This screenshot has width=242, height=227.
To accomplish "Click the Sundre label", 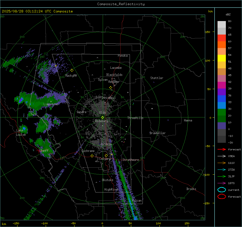I will click(81, 112).
